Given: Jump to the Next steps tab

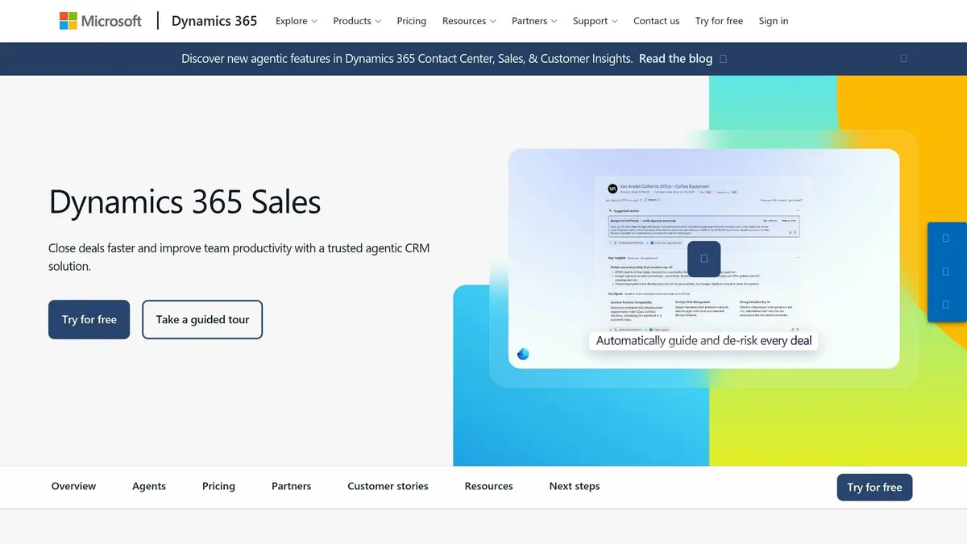Looking at the screenshot, I should coord(575,486).
